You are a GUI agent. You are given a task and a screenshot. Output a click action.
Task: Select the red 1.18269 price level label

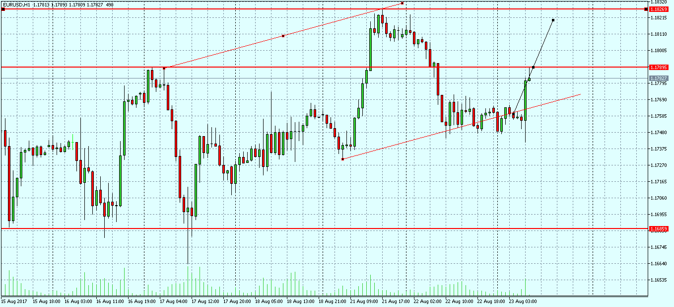[659, 9]
